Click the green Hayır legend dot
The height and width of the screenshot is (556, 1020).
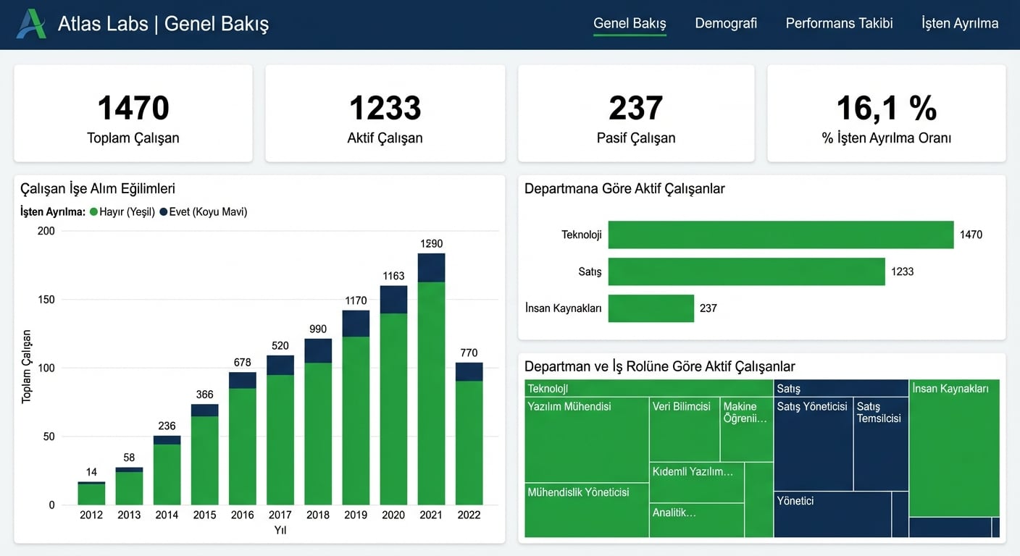(x=94, y=212)
